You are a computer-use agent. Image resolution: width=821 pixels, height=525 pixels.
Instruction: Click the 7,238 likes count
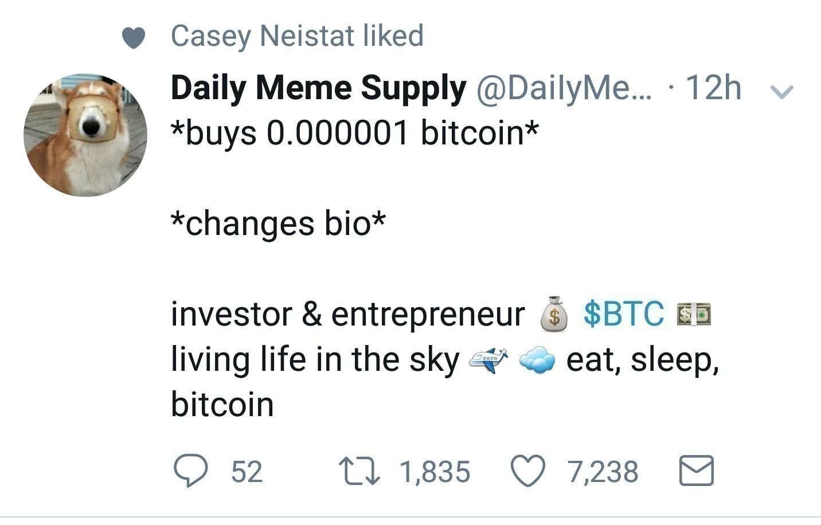click(x=603, y=472)
